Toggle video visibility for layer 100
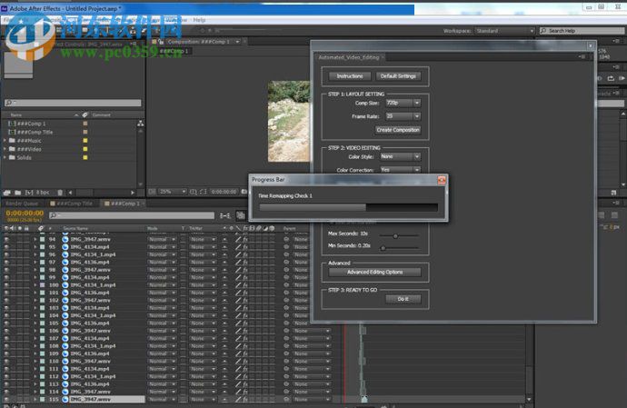This screenshot has height=408, width=627. (x=6, y=284)
